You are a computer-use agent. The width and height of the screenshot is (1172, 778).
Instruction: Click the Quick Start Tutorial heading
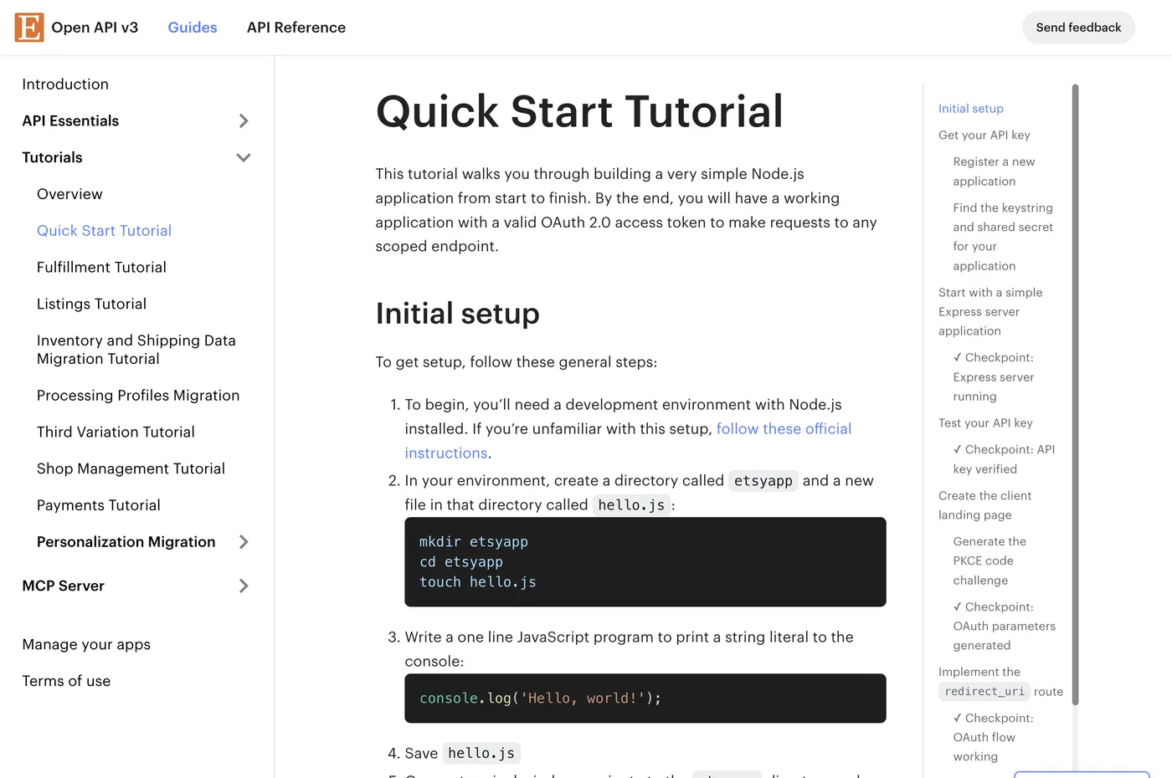coord(579,111)
